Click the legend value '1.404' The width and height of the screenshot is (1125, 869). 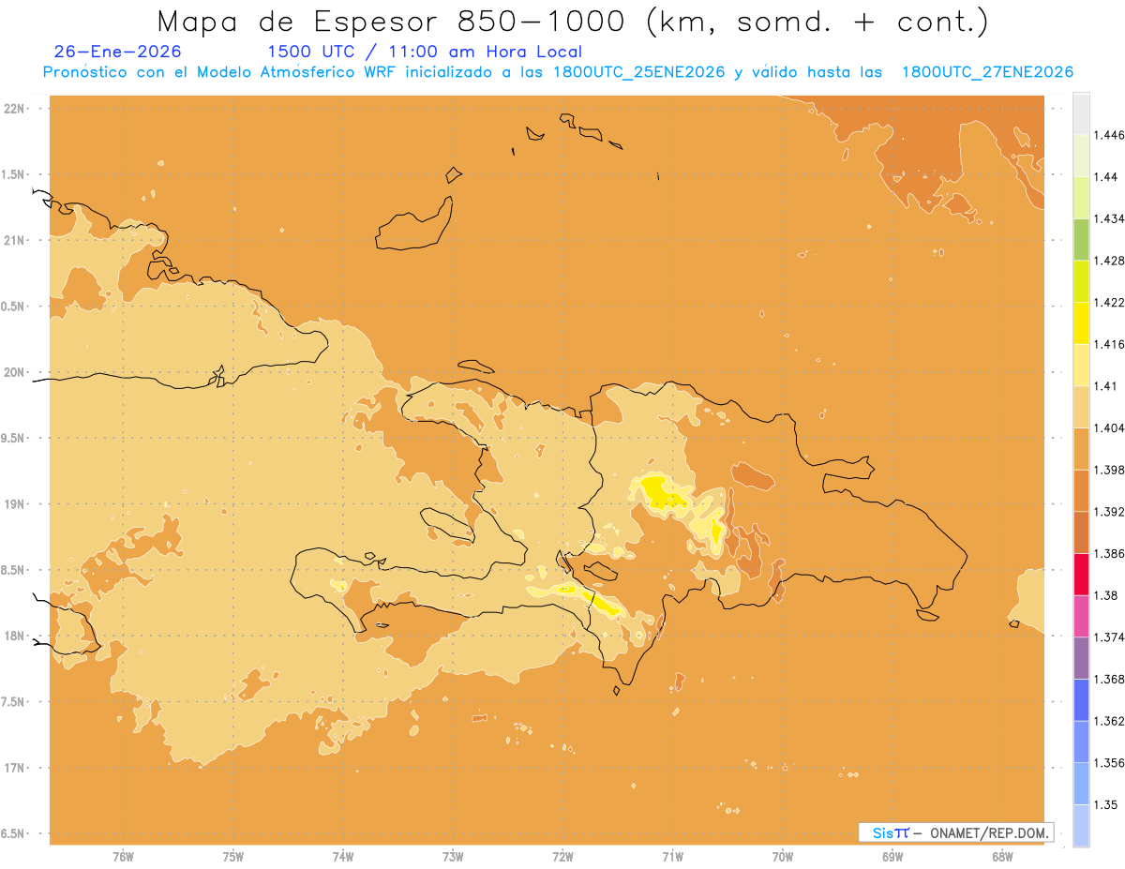(x=1109, y=428)
